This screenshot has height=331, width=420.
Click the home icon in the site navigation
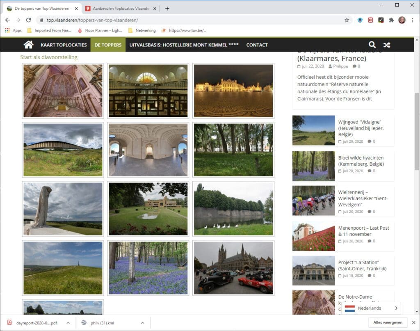(x=28, y=45)
